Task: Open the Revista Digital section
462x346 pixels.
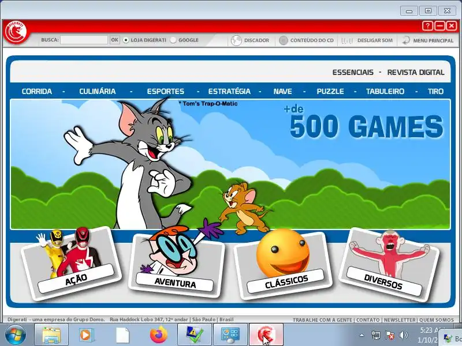Action: (x=415, y=73)
